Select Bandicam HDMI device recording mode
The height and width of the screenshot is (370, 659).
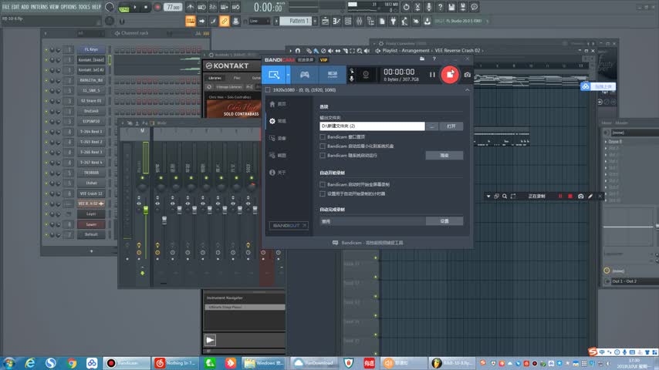coord(332,75)
